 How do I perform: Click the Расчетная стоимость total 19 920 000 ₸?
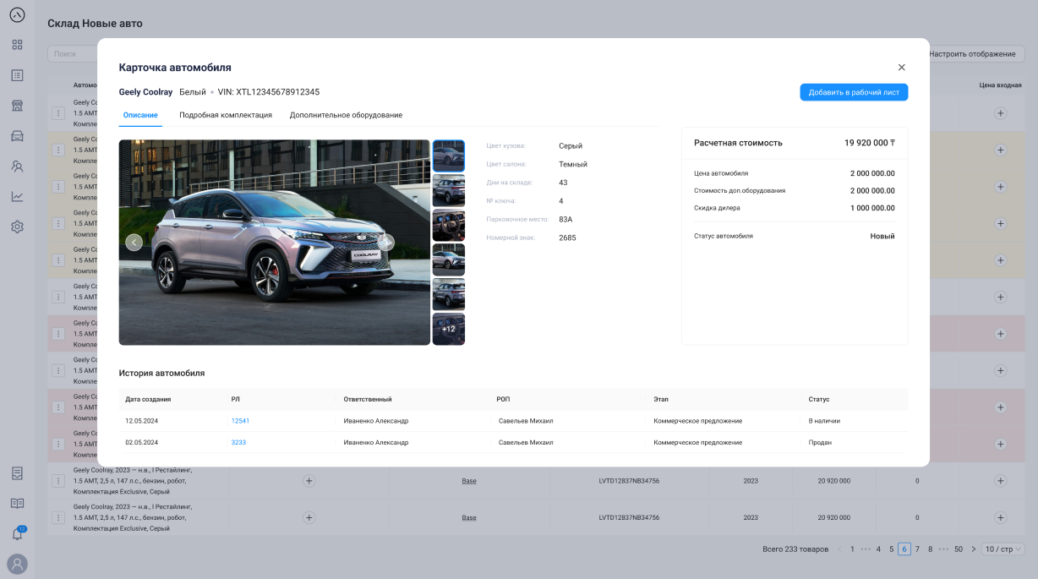869,143
